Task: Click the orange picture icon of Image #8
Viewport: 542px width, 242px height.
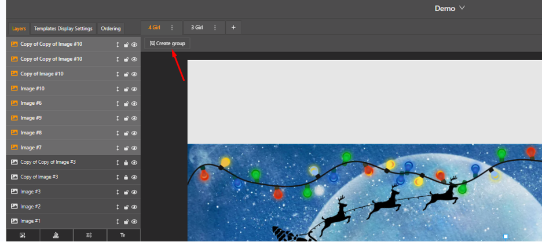Action: pyautogui.click(x=14, y=133)
